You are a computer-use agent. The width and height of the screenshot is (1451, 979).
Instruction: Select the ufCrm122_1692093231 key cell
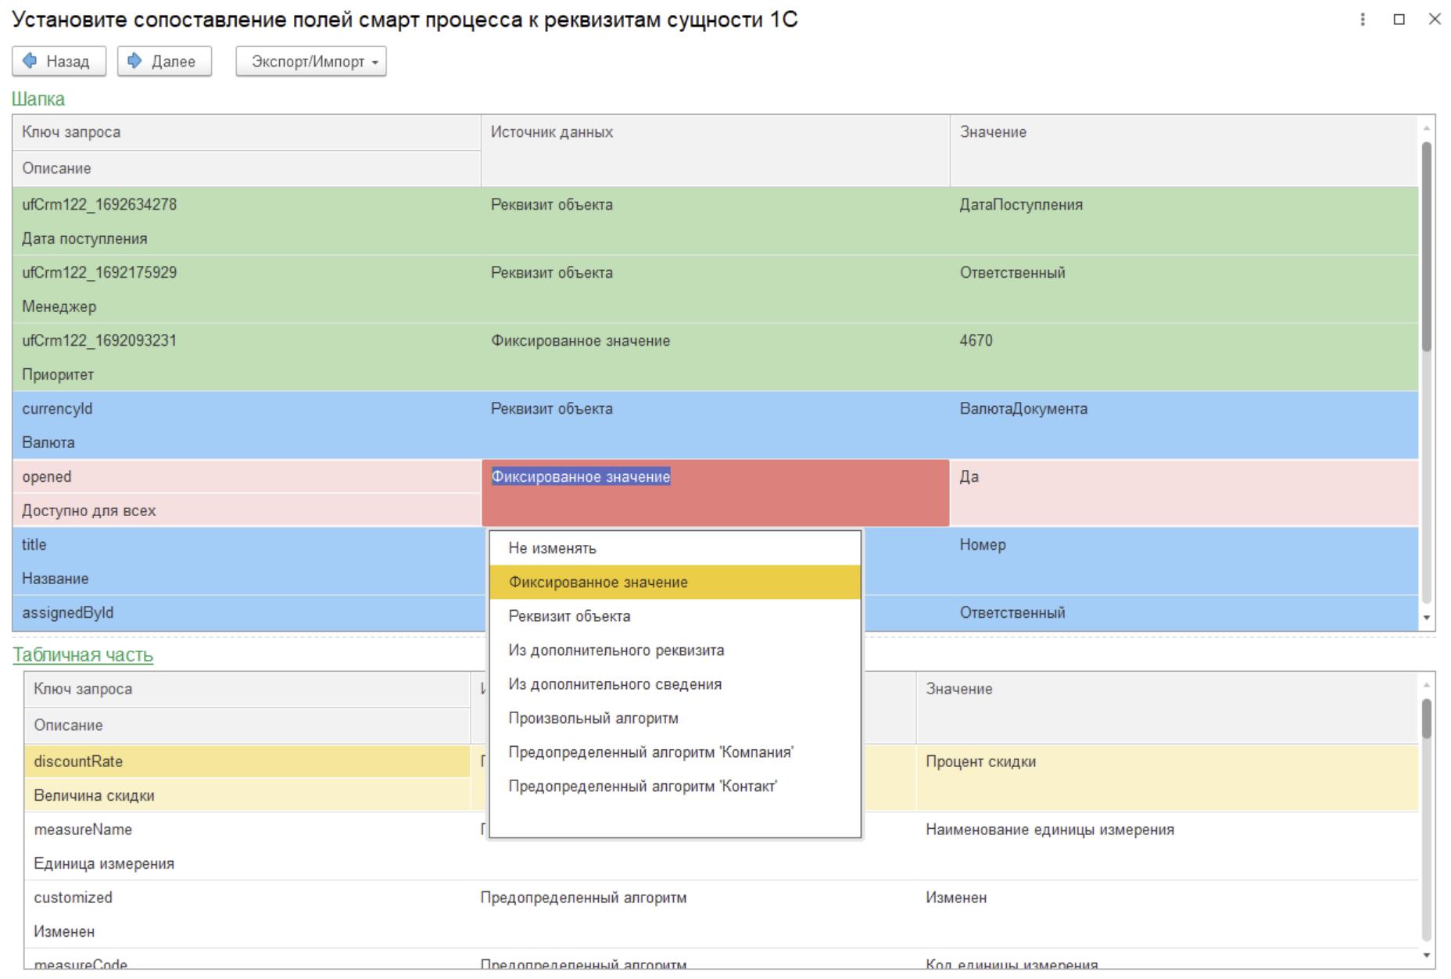(x=246, y=341)
